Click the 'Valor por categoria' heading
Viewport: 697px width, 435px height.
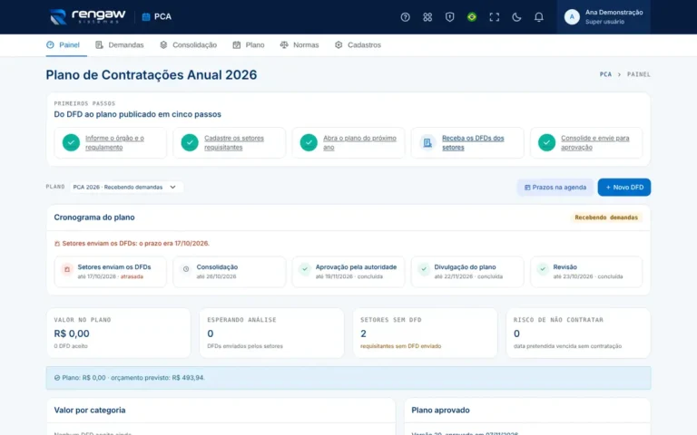click(89, 411)
